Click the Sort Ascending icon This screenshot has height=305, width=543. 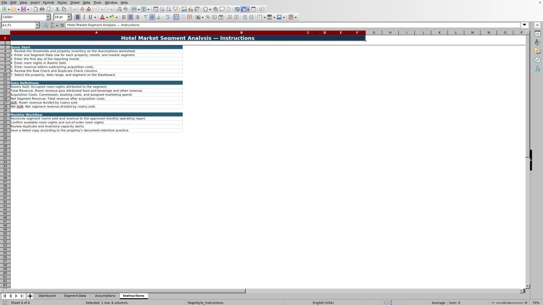click(162, 9)
